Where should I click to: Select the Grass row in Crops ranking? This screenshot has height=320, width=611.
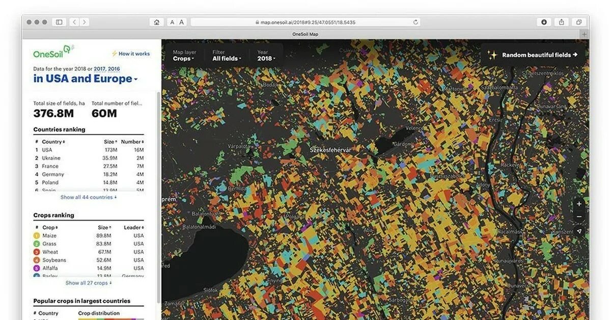point(89,244)
